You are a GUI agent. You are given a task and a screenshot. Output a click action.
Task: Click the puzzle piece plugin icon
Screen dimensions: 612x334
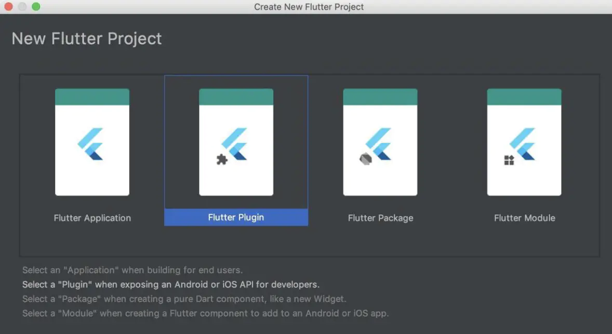[222, 159]
